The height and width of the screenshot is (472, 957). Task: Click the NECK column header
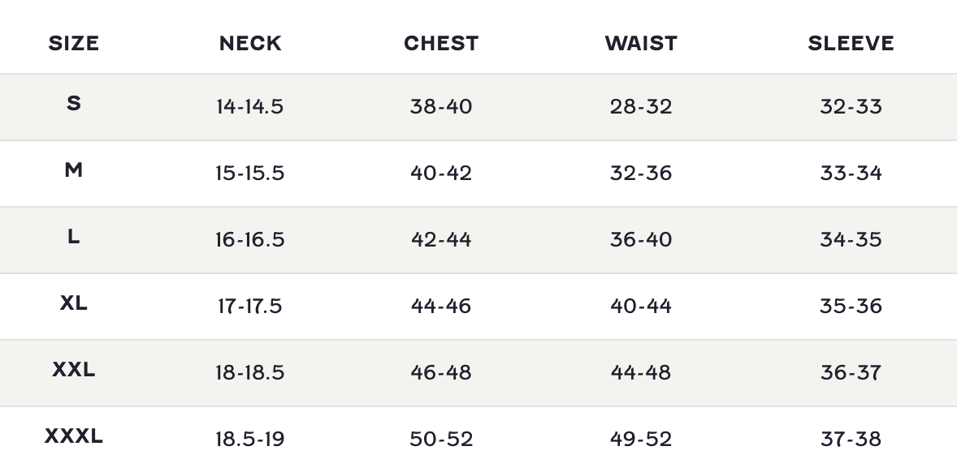coord(250,43)
